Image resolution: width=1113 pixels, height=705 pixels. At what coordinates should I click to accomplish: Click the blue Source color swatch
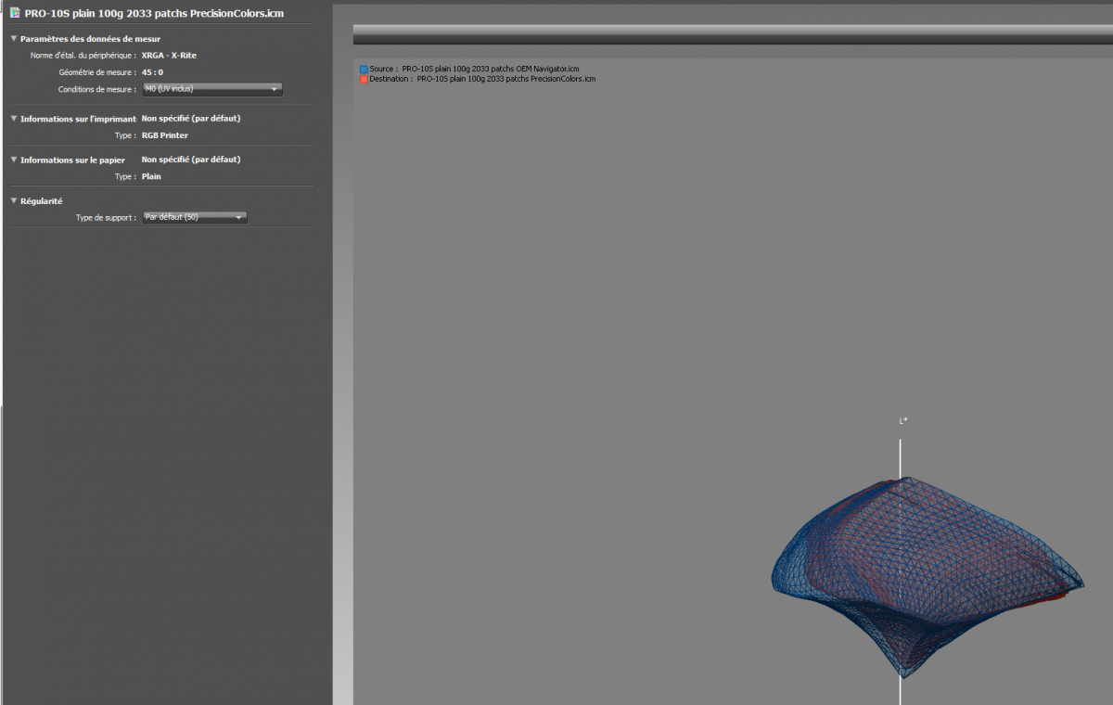click(364, 70)
